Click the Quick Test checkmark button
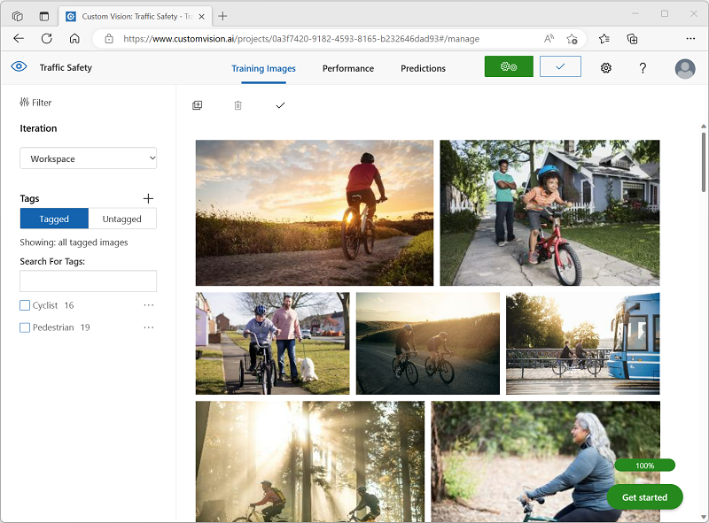The image size is (709, 523). pos(560,67)
